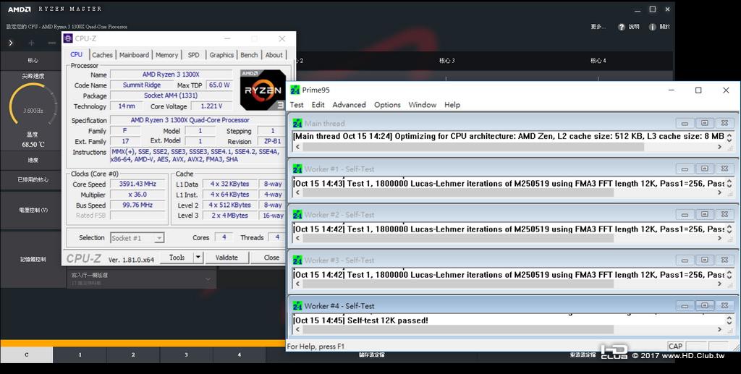The width and height of the screenshot is (741, 374).
Task: Click the Main thread horizontal scrollbar
Action: coord(508,148)
